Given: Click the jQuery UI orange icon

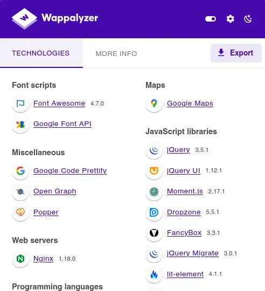Looking at the screenshot, I should point(154,171).
